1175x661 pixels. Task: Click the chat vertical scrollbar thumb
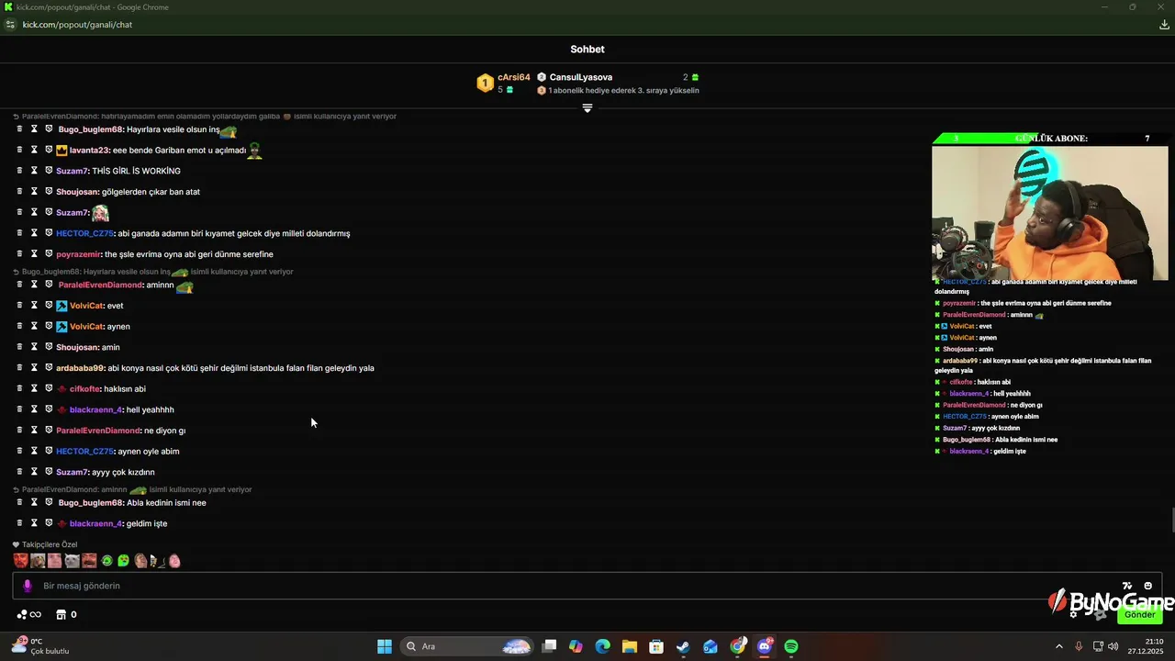click(1172, 519)
